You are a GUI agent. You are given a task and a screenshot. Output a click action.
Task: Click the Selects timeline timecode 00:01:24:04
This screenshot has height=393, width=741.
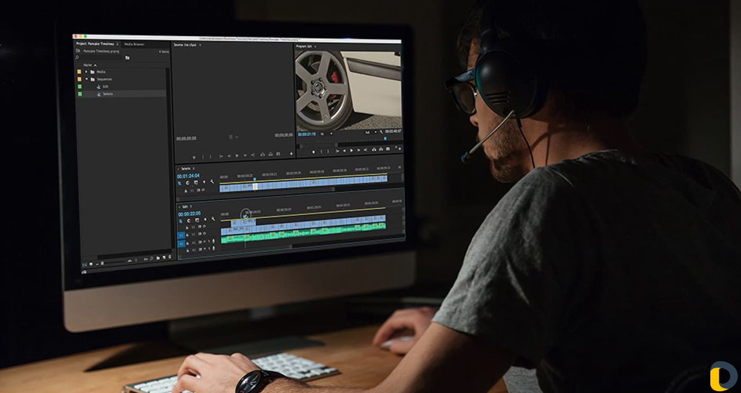tap(188, 176)
